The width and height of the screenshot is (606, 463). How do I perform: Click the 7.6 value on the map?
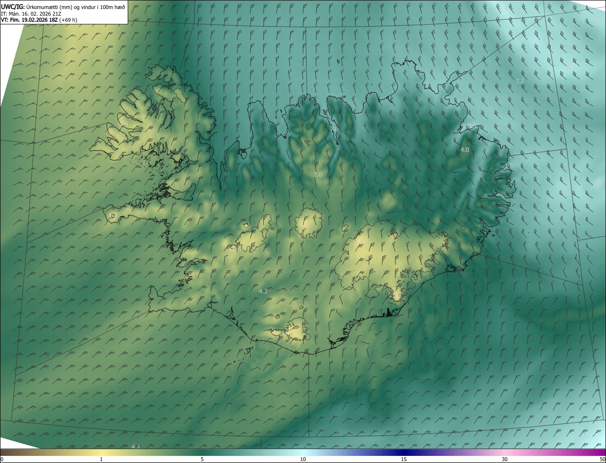point(334,129)
